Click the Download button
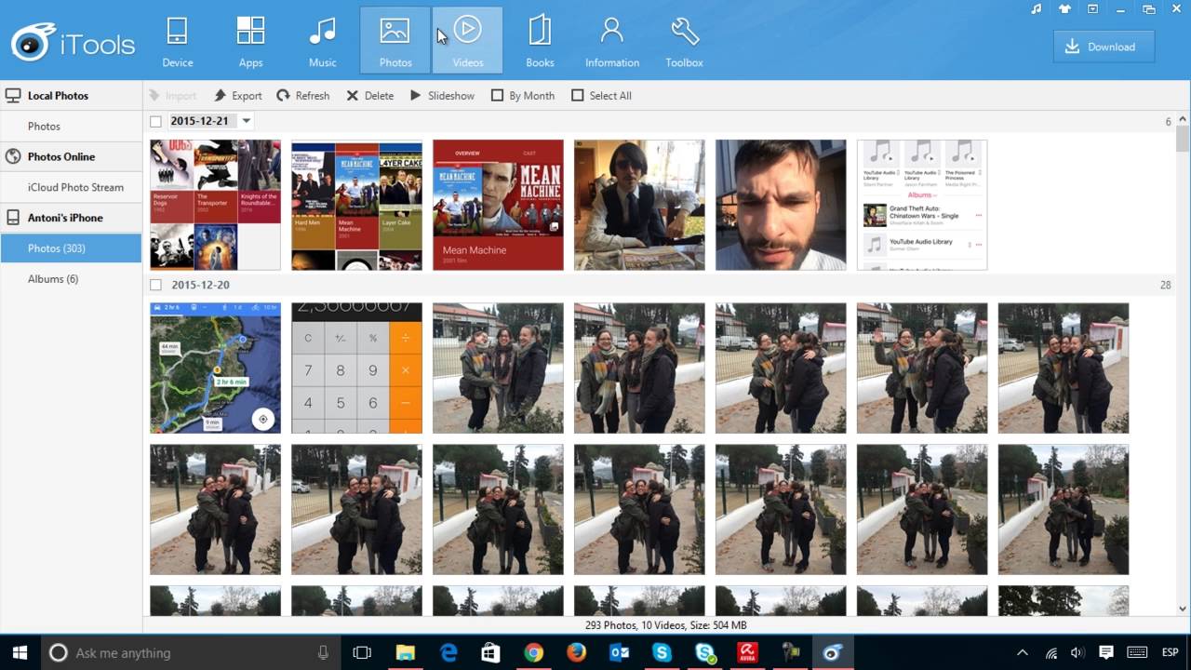1191x670 pixels. [x=1104, y=47]
